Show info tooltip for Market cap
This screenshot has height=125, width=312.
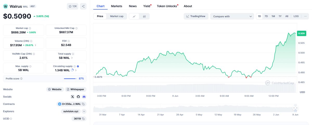(30, 28)
